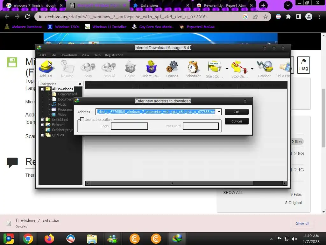Click the Delete toolbar icon
Screen dimensions: 326x245
(130, 69)
